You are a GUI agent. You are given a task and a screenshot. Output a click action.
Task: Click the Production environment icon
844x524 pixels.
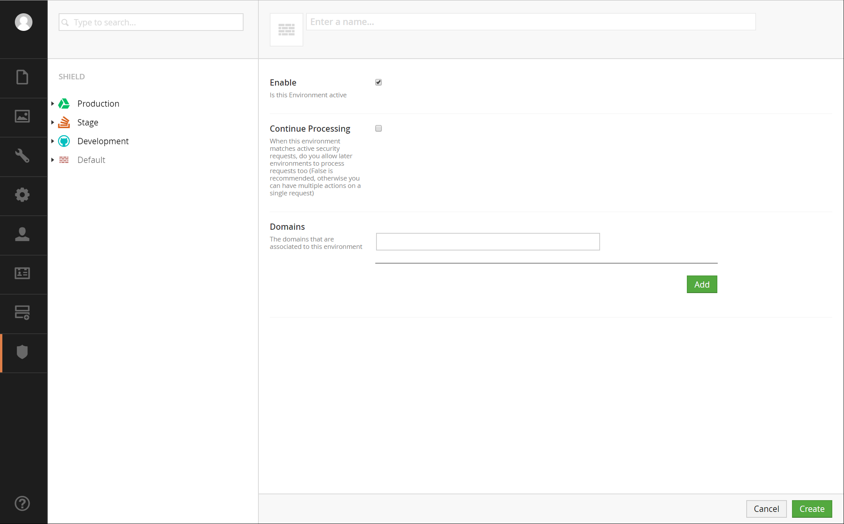point(64,104)
